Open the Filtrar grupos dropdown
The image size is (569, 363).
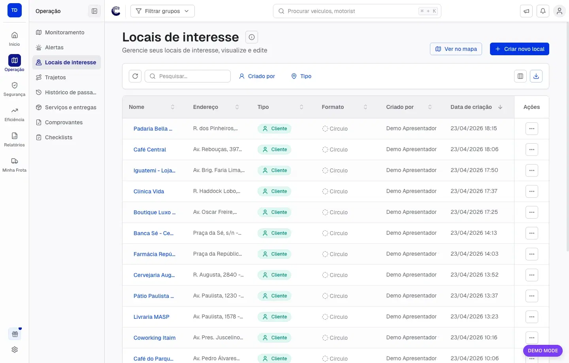pos(162,11)
